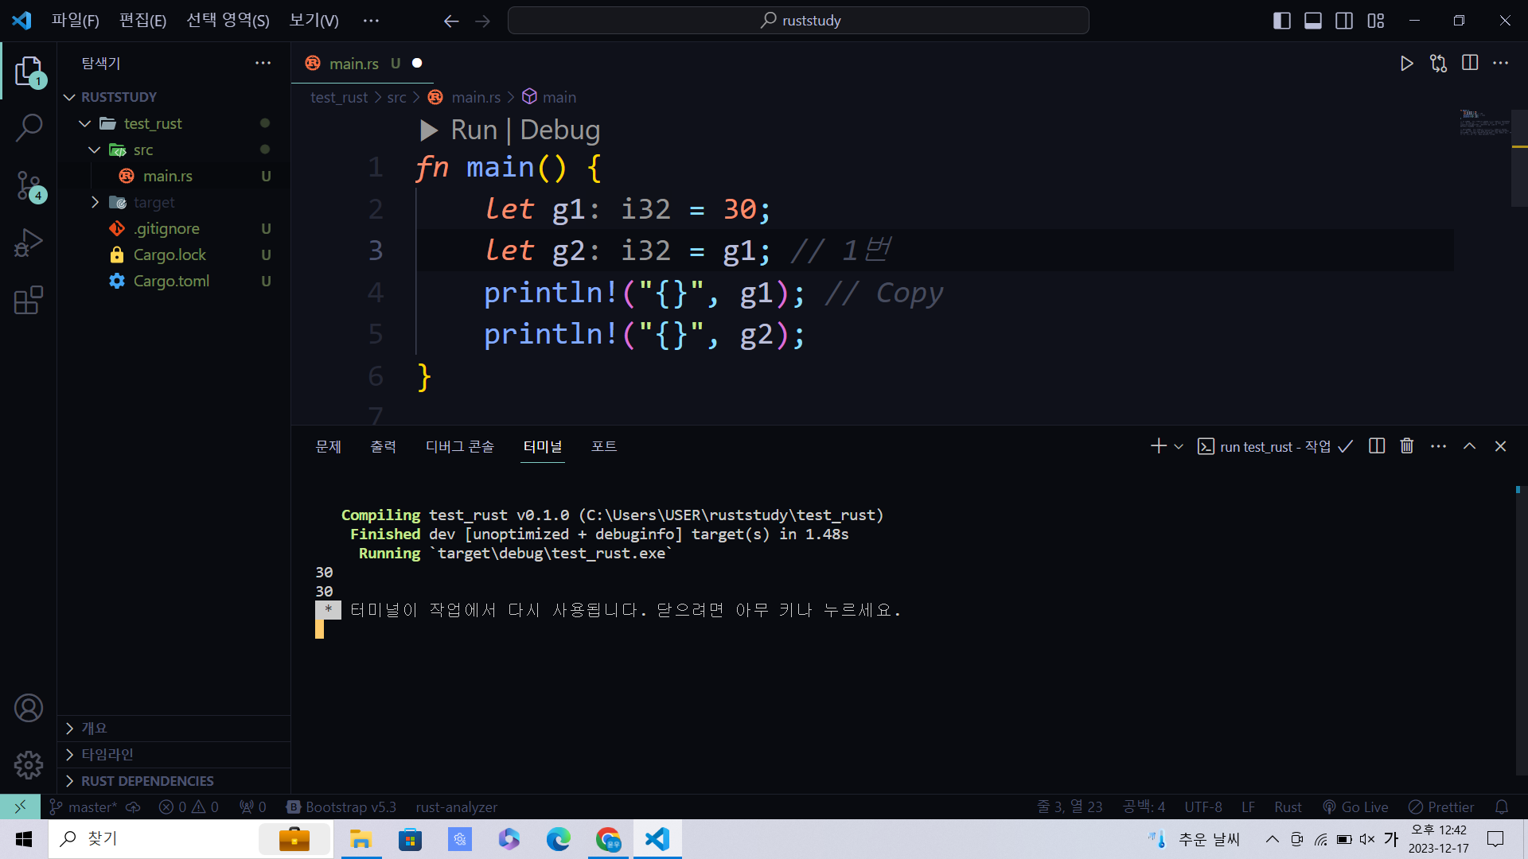The width and height of the screenshot is (1528, 859).
Task: Run the Rust file with play icon
Action: [x=1406, y=64]
